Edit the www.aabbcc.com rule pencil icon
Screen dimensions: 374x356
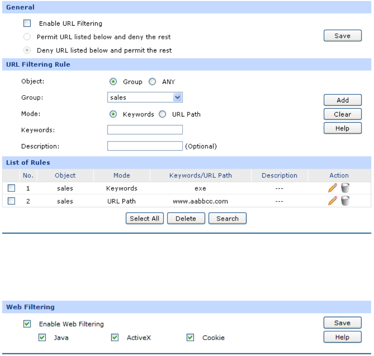[x=333, y=201]
